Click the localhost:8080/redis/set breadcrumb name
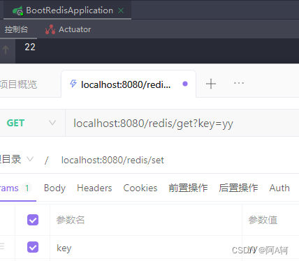The height and width of the screenshot is (261, 299). click(112, 160)
